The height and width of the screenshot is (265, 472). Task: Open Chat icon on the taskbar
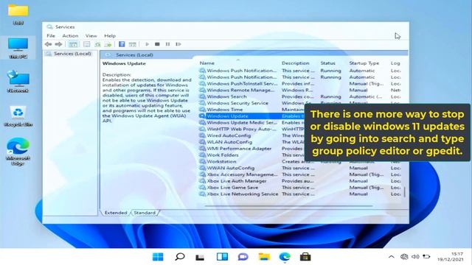pyautogui.click(x=243, y=257)
